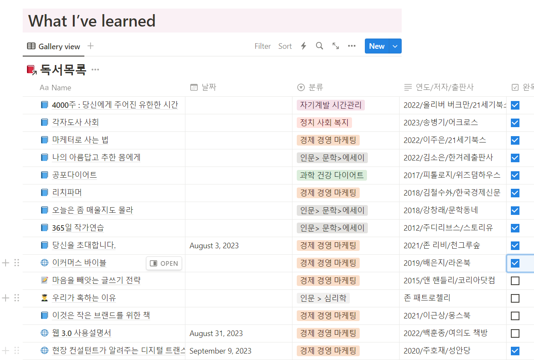Click the globe icon beside 이커머스 바이블
Image resolution: width=534 pixels, height=360 pixels.
click(x=45, y=263)
